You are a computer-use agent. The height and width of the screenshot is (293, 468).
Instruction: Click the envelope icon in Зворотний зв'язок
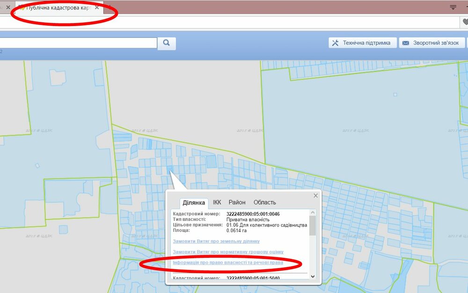(x=406, y=43)
